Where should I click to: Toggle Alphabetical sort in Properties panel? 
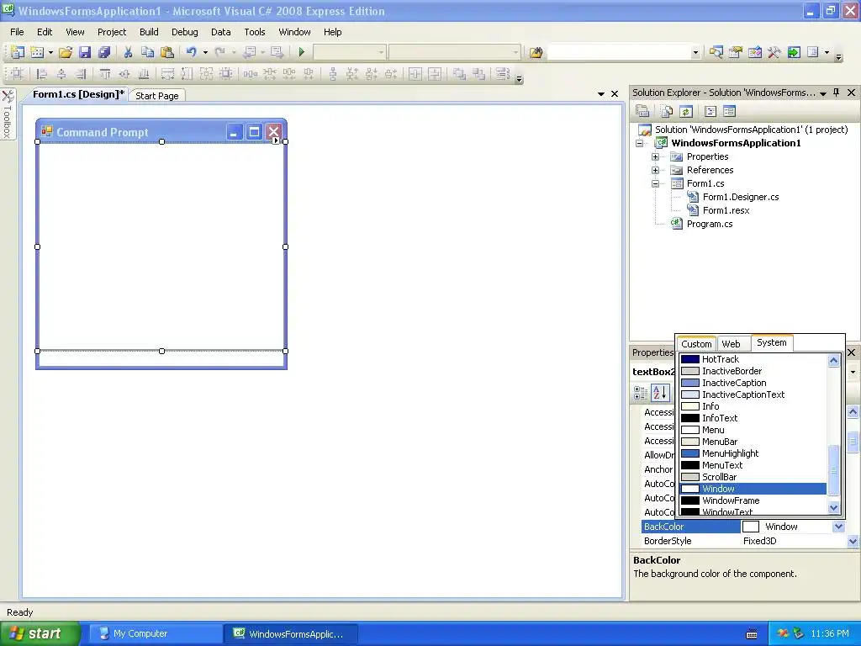[660, 392]
